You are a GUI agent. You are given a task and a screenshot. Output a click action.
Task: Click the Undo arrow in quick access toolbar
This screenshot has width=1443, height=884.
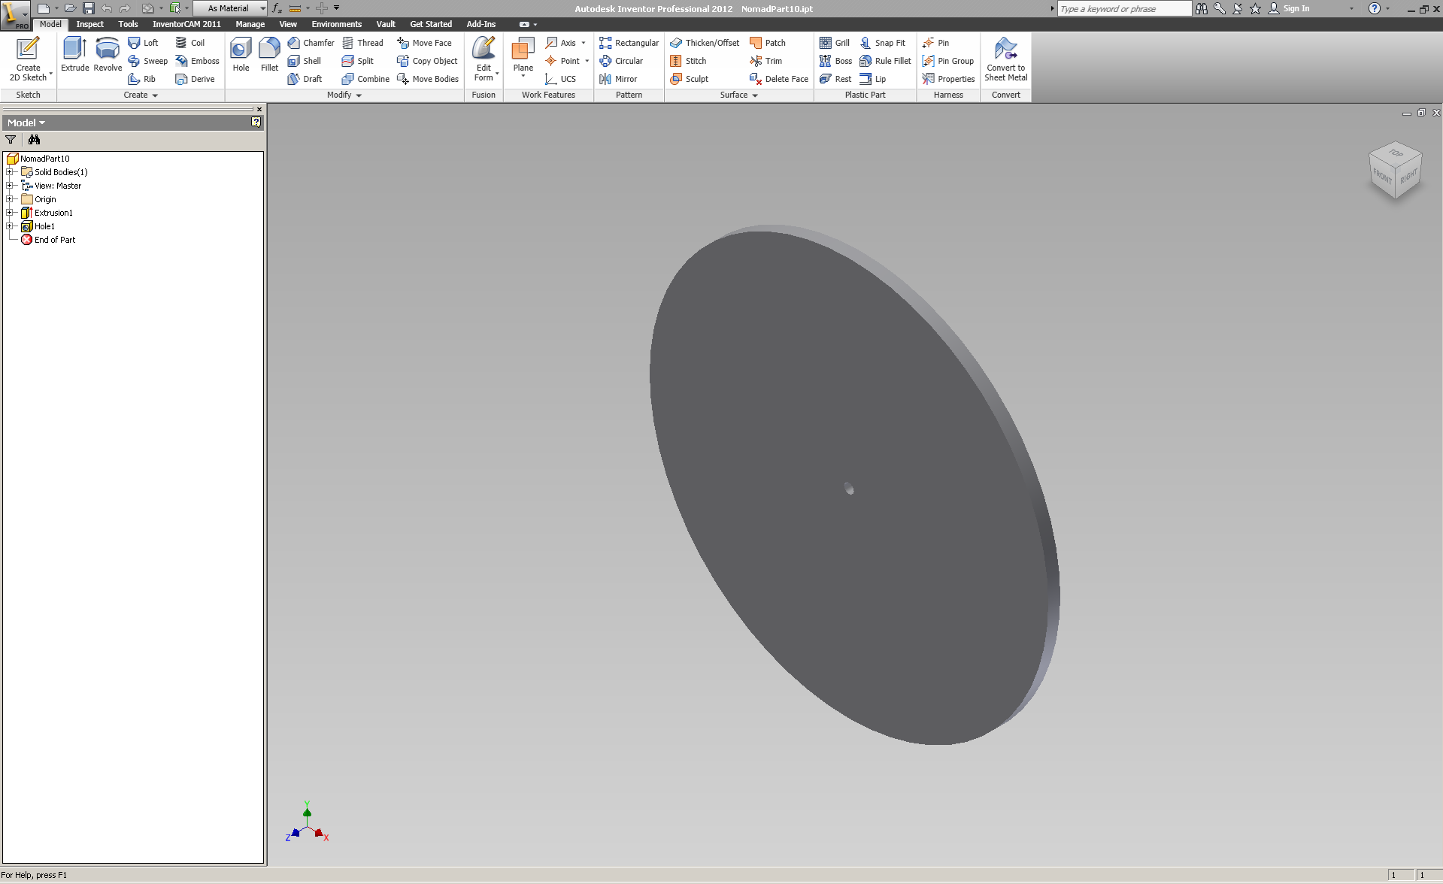107,8
